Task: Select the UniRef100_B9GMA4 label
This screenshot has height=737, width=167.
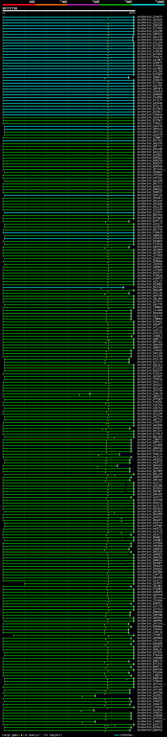Action: tap(150, 627)
